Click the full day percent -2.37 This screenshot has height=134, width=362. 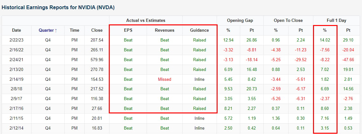(x=325, y=99)
